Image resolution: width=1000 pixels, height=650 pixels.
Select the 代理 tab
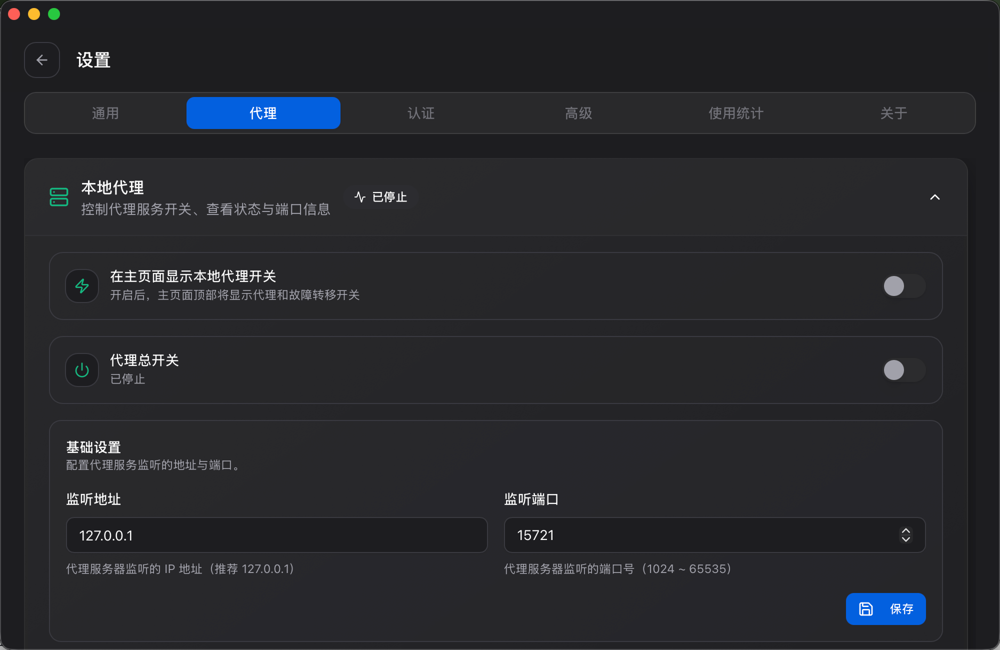(x=263, y=113)
